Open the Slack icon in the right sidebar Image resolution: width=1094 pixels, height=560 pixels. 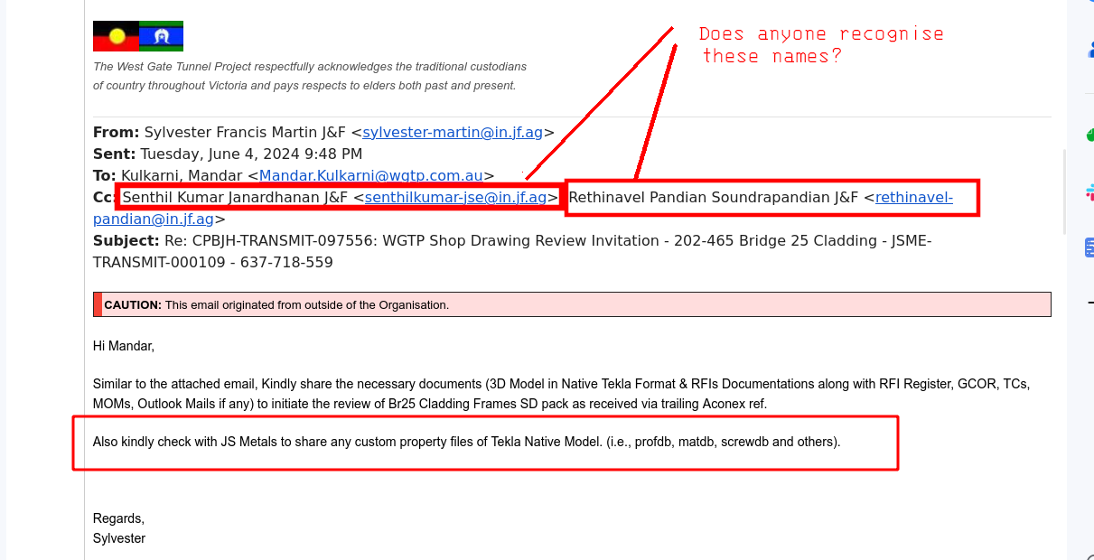click(1089, 192)
